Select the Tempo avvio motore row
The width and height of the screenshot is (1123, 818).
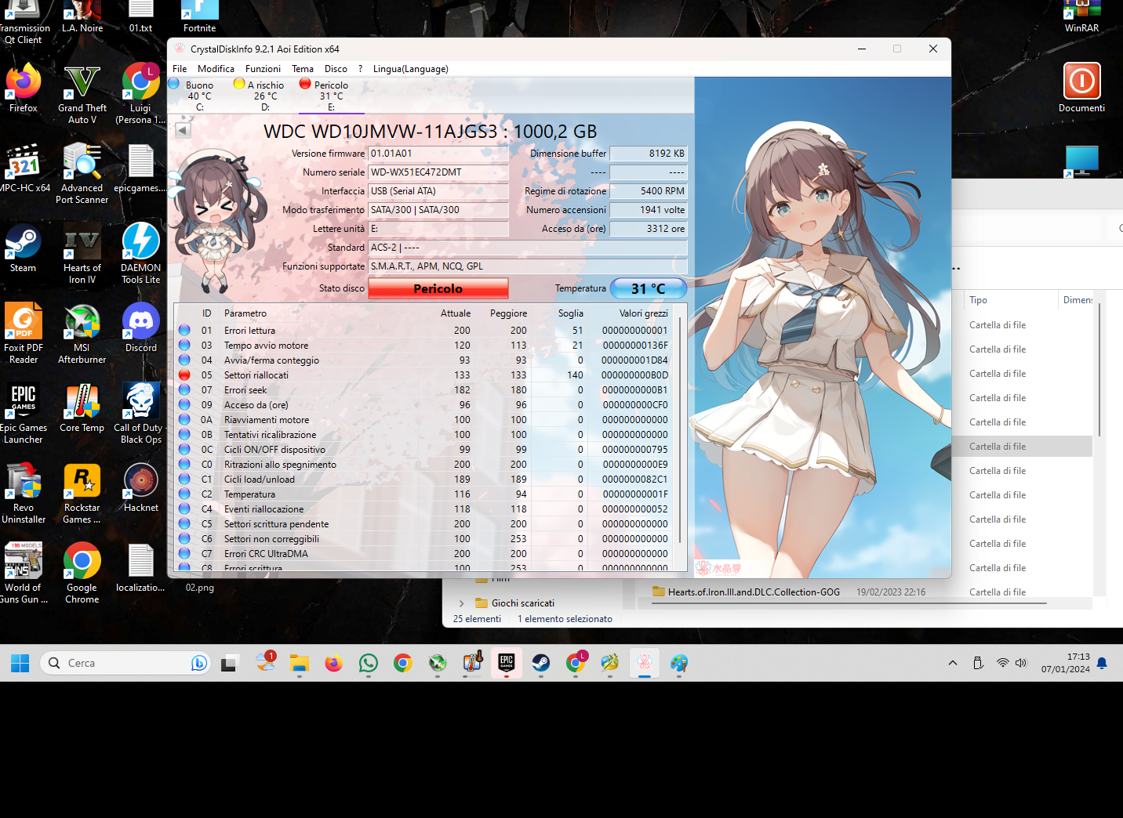424,346
